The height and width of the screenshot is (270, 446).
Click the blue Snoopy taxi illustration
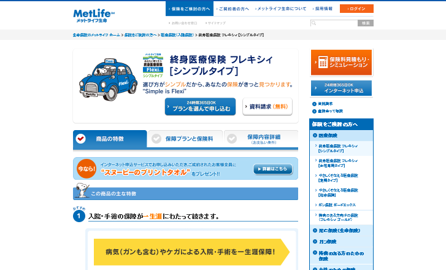tap(108, 79)
